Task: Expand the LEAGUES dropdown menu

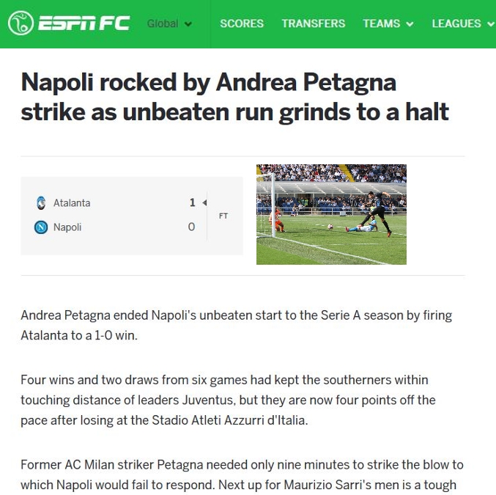Action: click(x=462, y=23)
